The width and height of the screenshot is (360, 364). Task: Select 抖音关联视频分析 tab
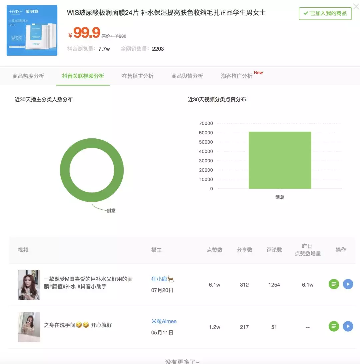pos(83,76)
